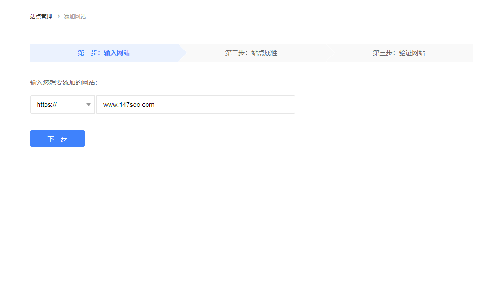Select step tab 第一步：输入网站
This screenshot has width=494, height=286.
(x=103, y=53)
